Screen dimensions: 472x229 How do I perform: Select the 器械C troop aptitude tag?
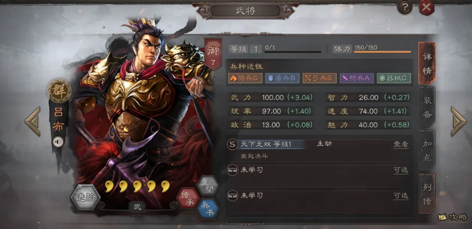394,78
